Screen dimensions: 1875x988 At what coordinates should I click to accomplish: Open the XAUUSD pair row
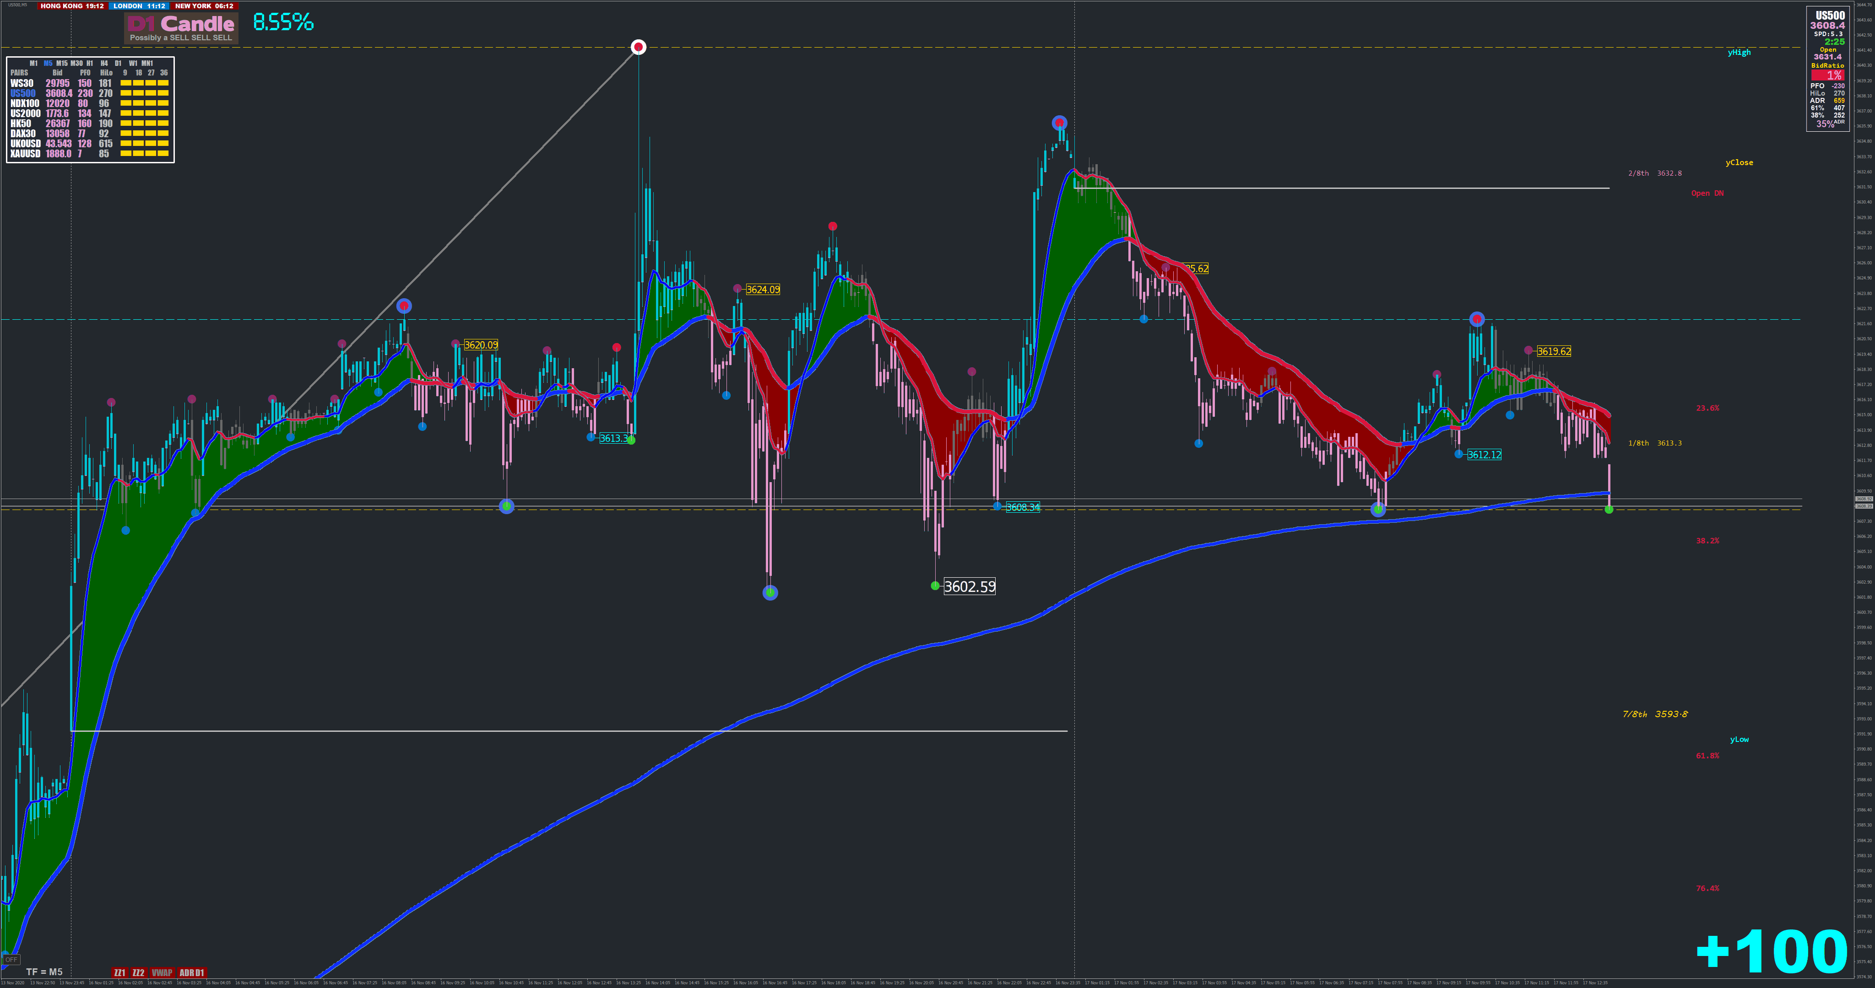(26, 154)
